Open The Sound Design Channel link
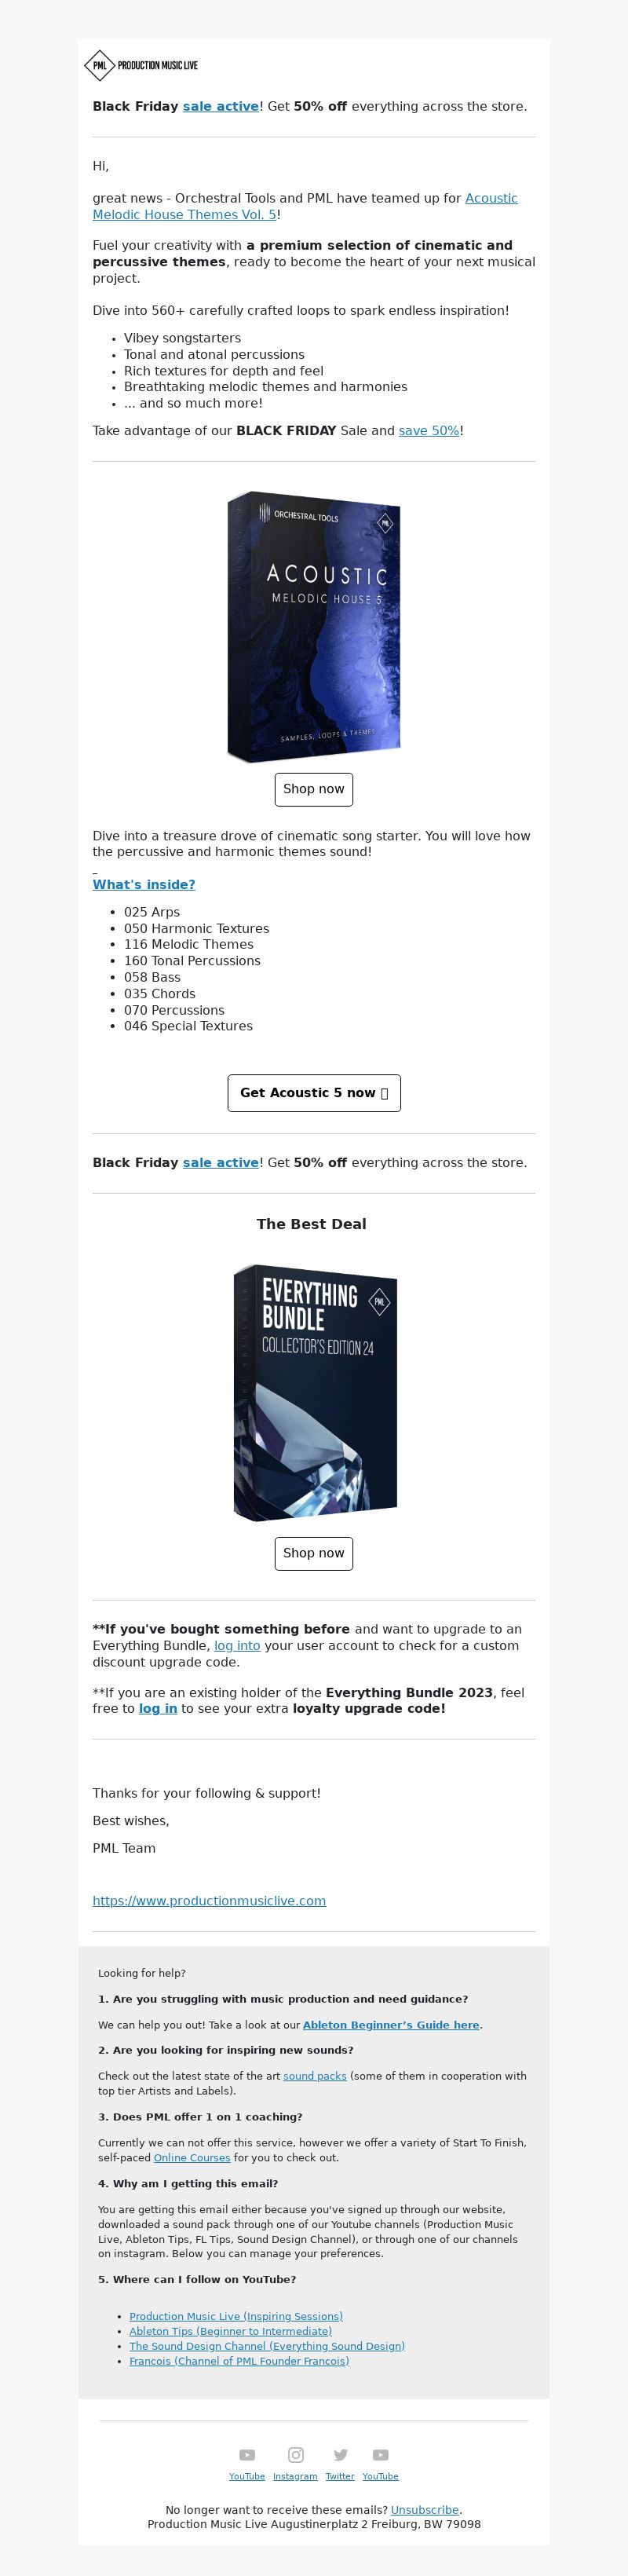628x2576 pixels. (x=267, y=2346)
